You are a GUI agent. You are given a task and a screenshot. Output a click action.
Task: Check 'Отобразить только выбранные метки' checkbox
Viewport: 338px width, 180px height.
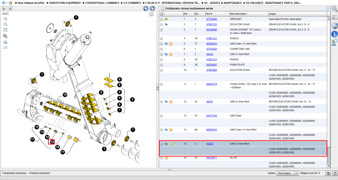163,8
